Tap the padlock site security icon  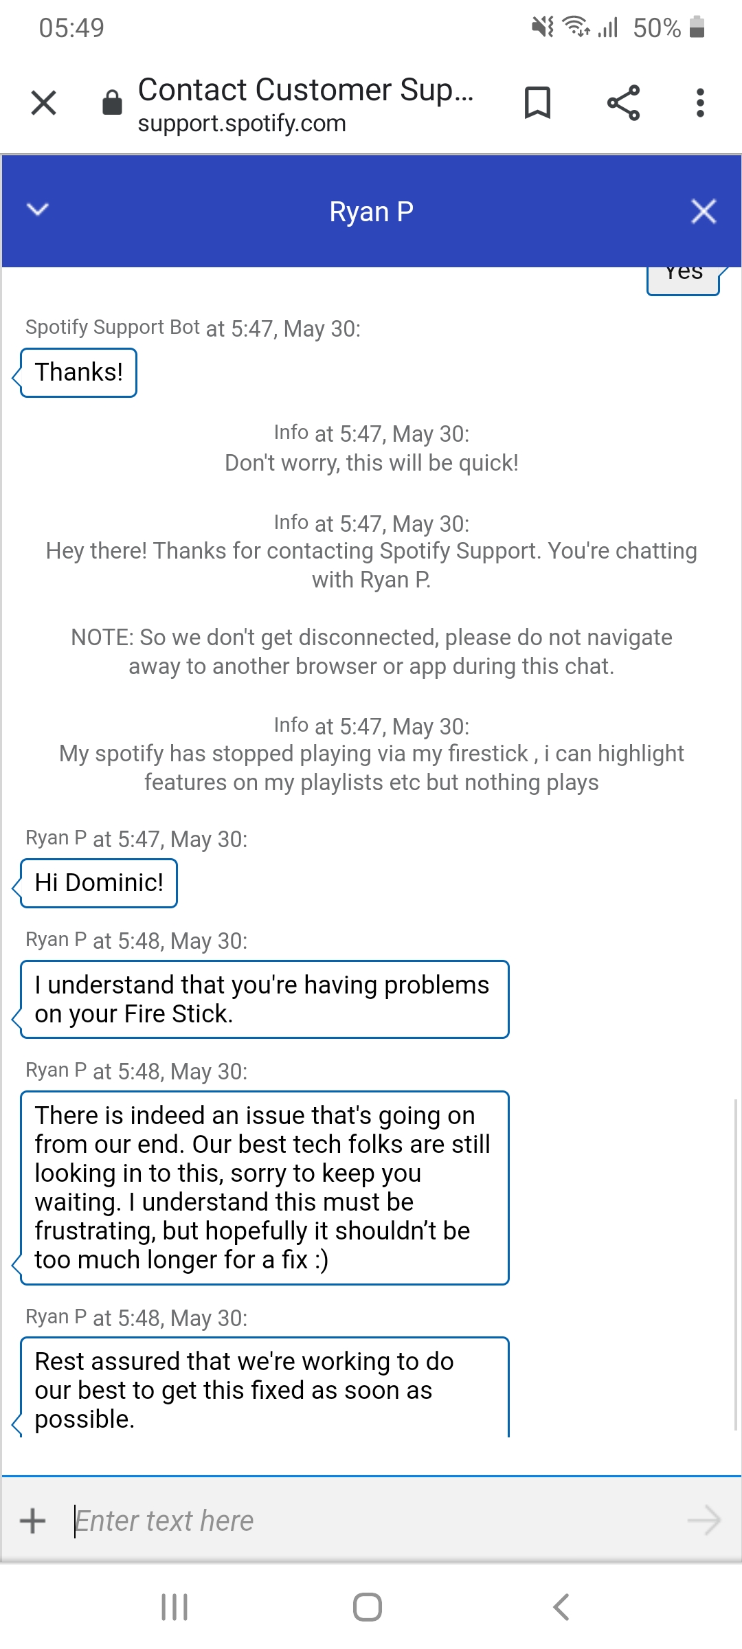tap(112, 102)
